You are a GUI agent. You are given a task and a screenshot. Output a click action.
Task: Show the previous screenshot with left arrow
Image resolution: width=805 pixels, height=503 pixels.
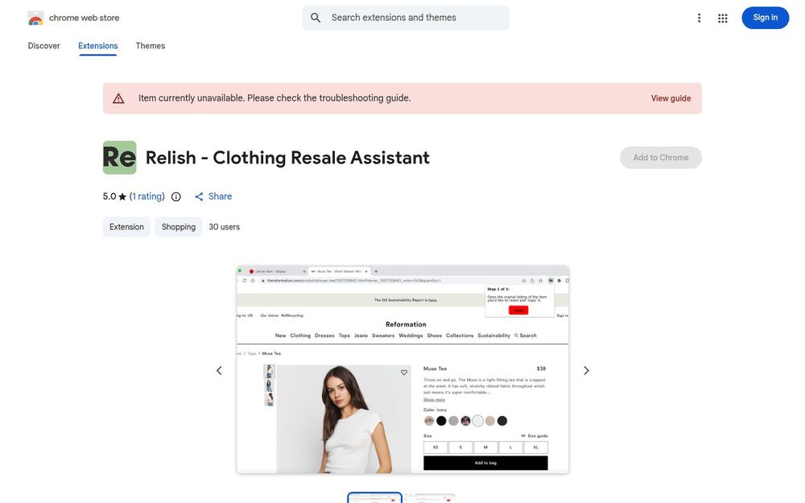(219, 370)
